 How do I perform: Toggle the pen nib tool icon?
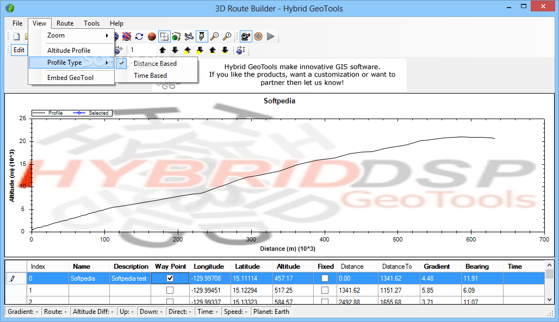click(x=202, y=36)
